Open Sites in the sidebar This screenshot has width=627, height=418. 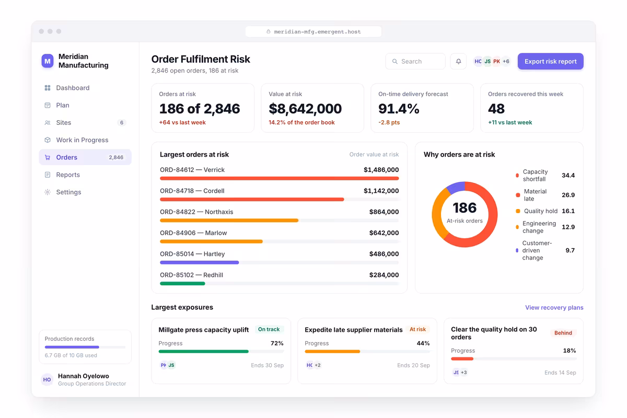(85, 123)
